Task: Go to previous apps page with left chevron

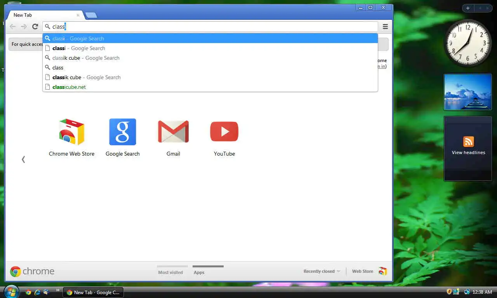Action: (x=23, y=159)
